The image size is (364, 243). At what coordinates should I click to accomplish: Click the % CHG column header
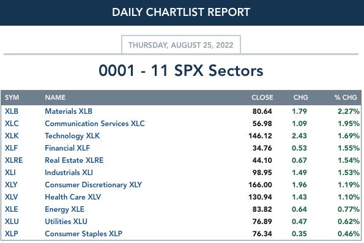coord(346,97)
